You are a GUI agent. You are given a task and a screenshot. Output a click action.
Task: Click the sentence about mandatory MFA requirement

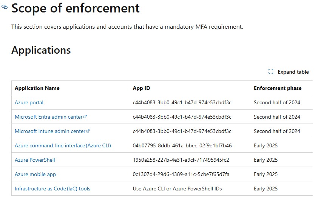(127, 27)
